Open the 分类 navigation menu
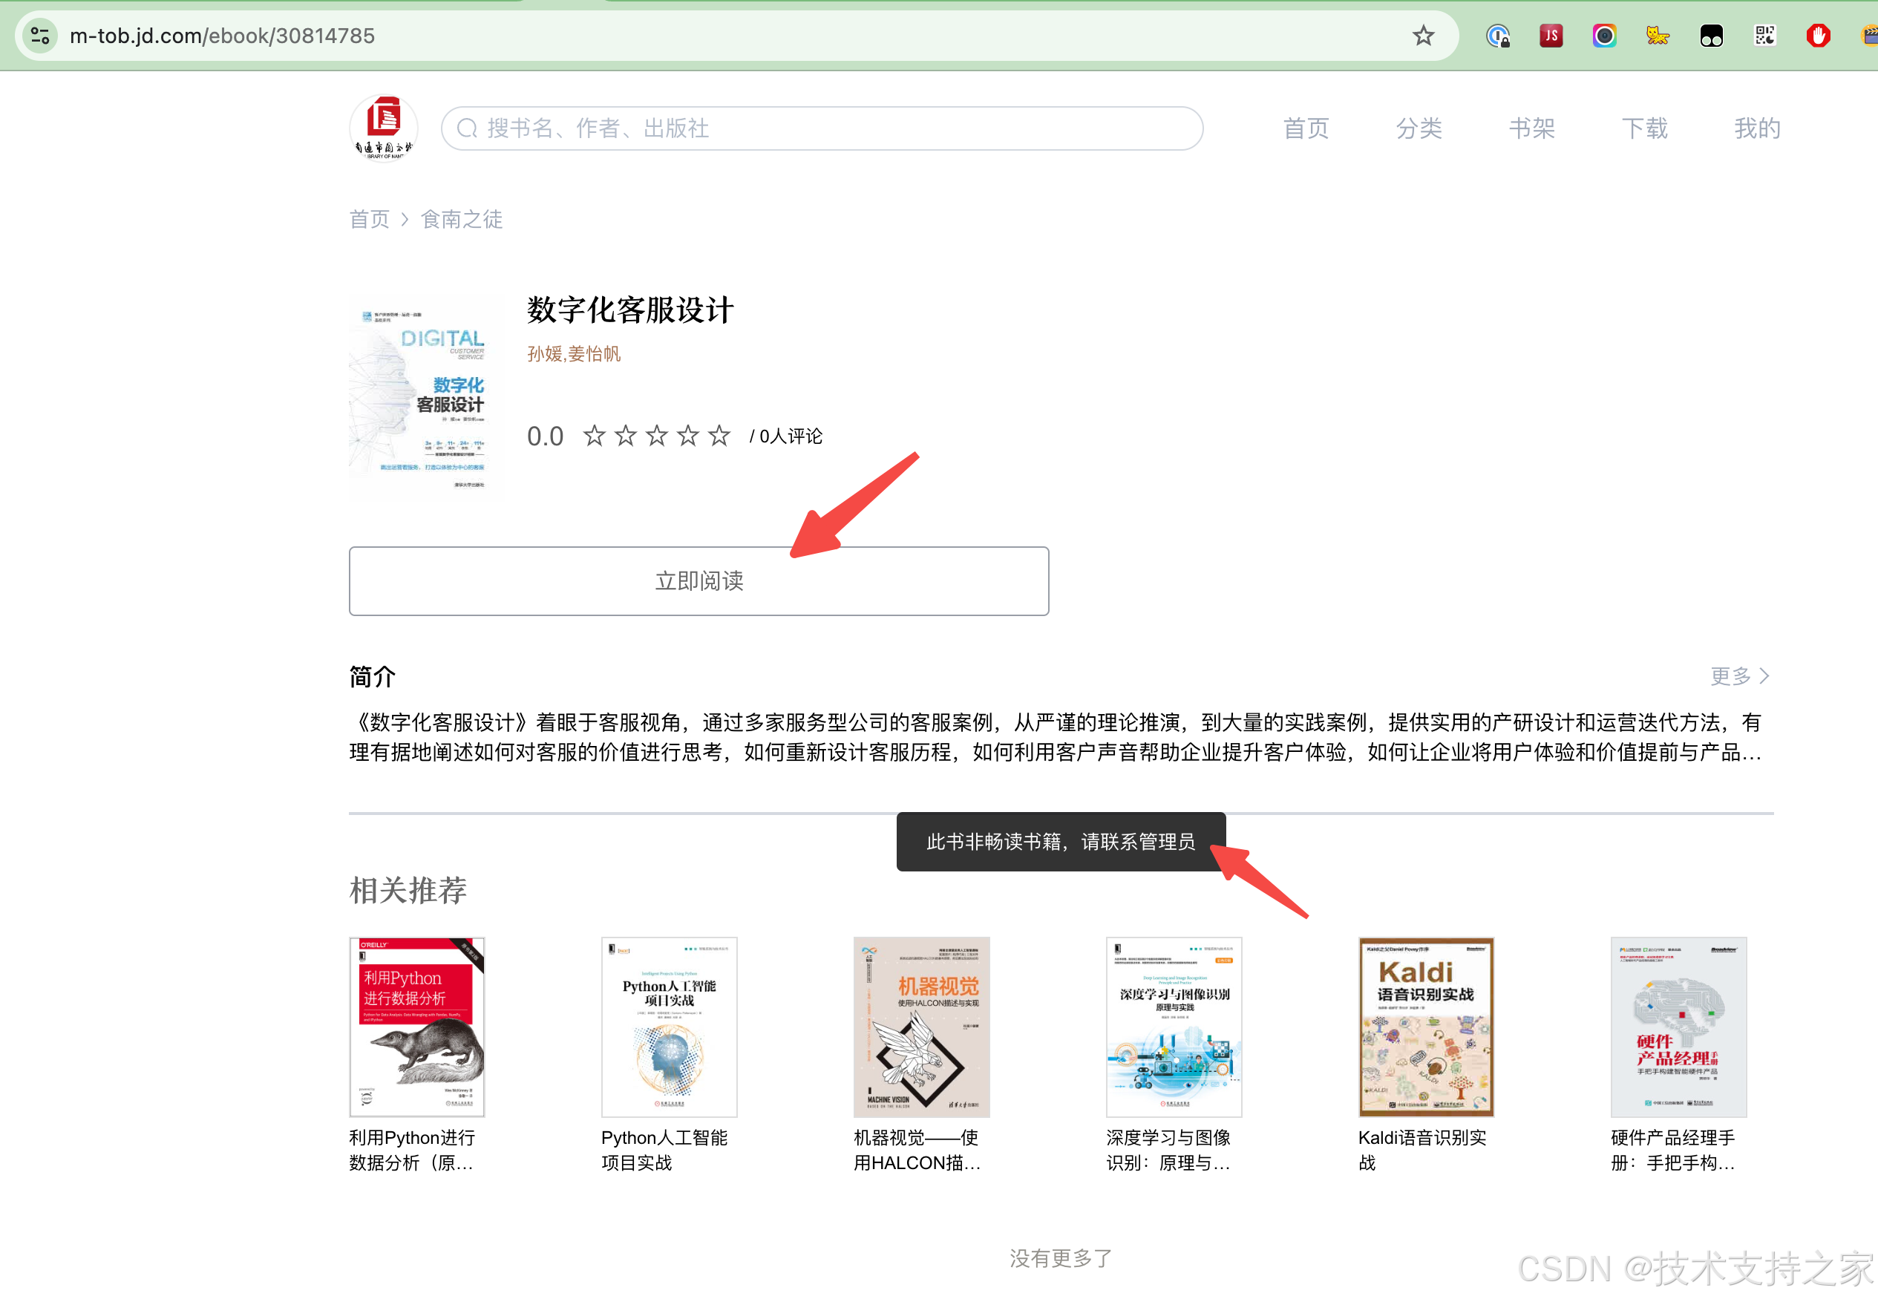 coord(1419,128)
